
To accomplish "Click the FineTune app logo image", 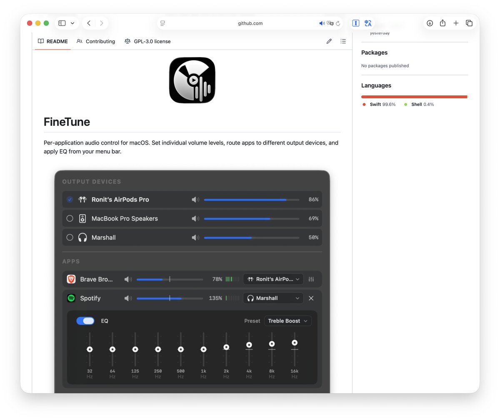I will tap(192, 80).
